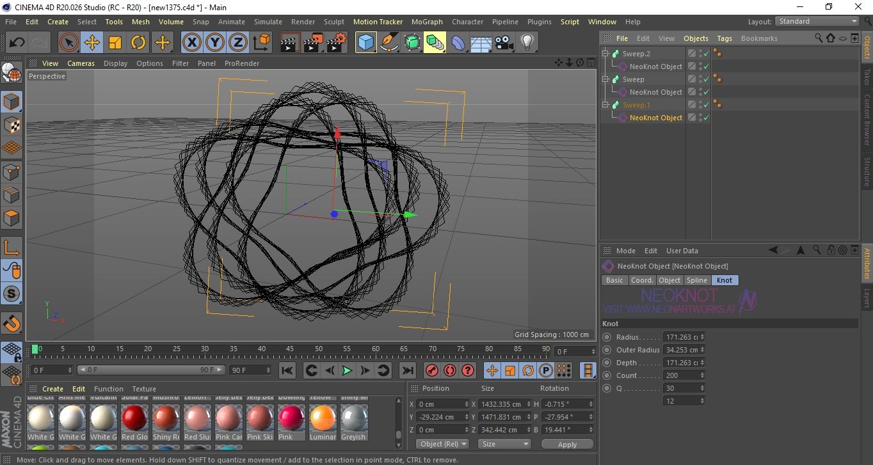Open Texture menu in Material Manager
The width and height of the screenshot is (873, 465).
144,389
